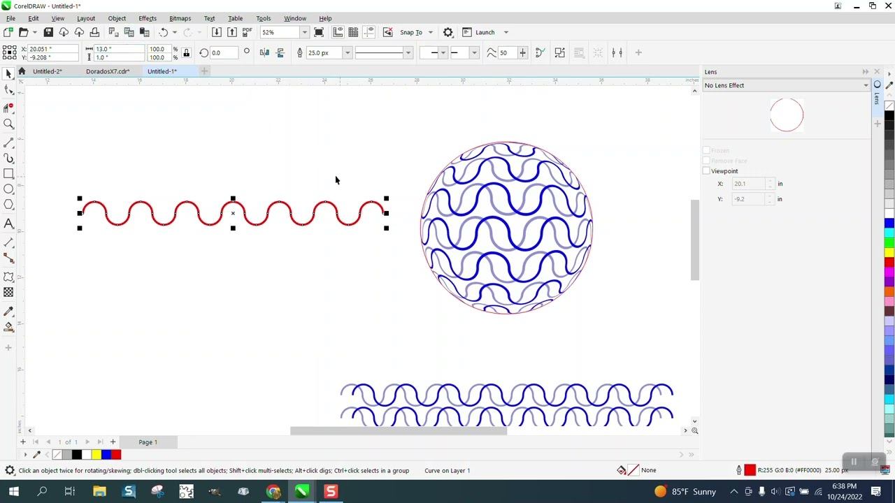Screen dimensions: 895x503
Task: Click the Export icon
Action: point(231,32)
